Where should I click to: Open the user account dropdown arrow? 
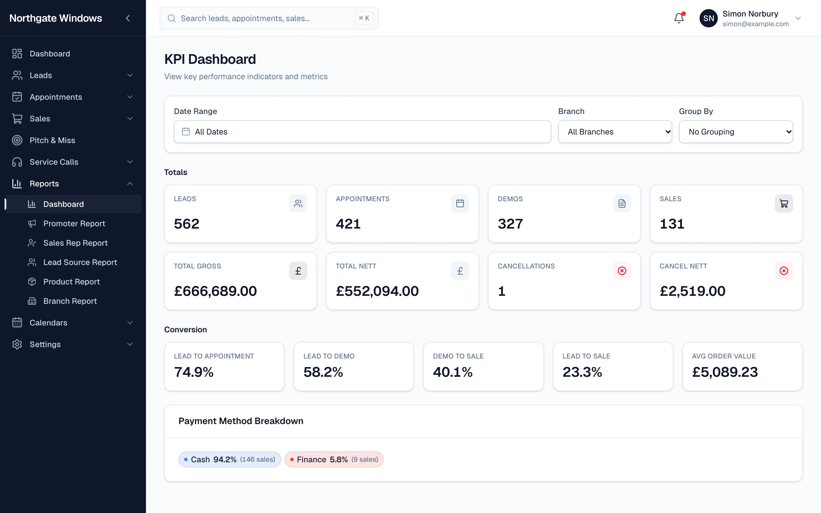[x=798, y=18]
